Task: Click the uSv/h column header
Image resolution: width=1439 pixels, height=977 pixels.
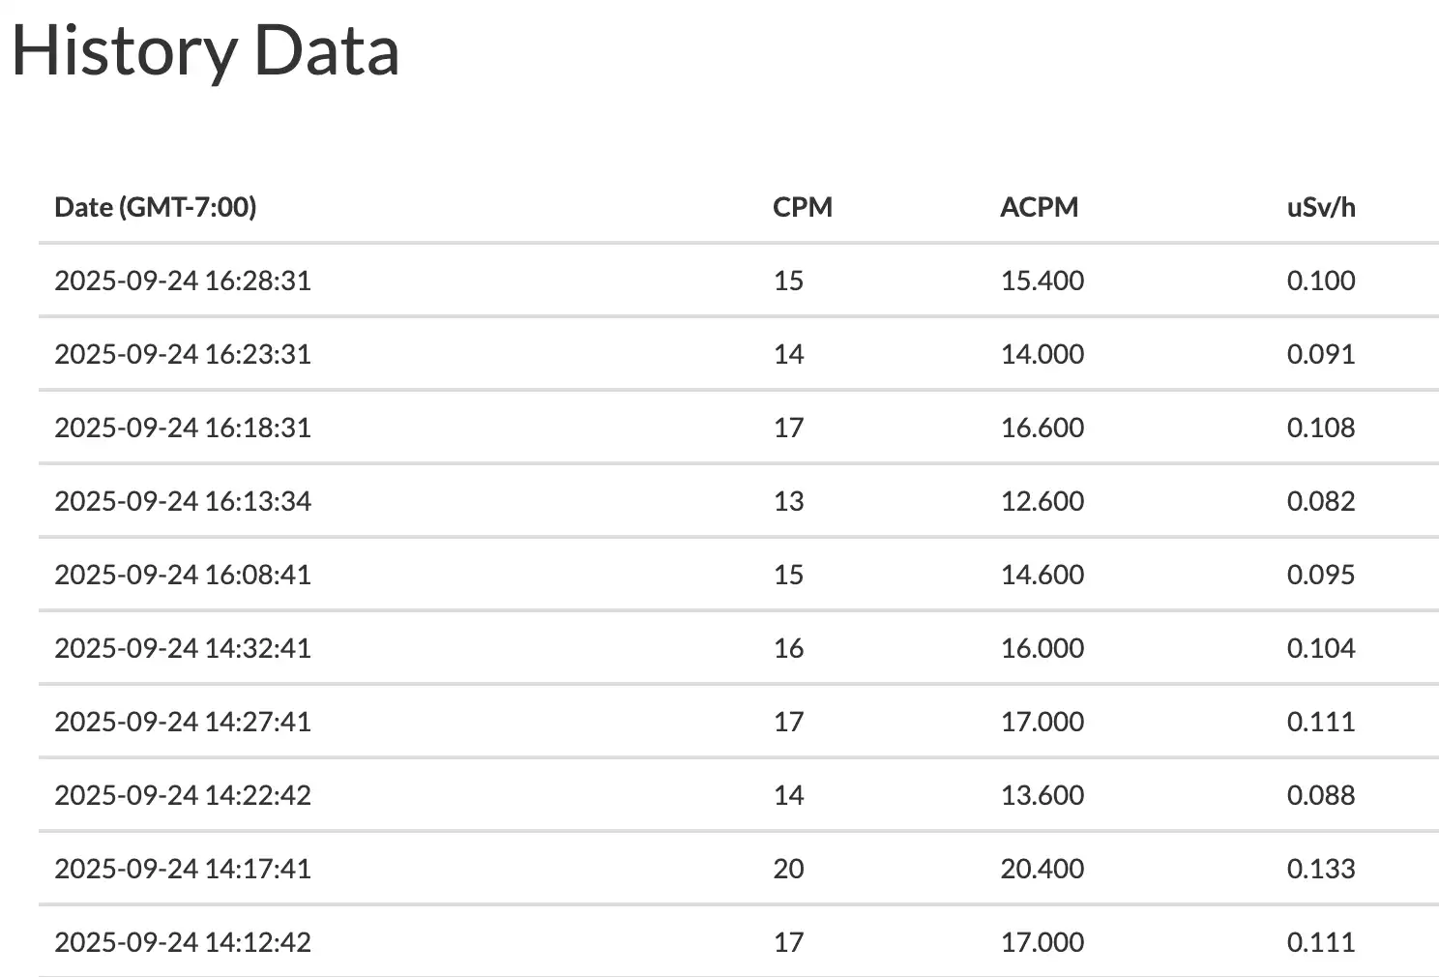Action: tap(1321, 207)
